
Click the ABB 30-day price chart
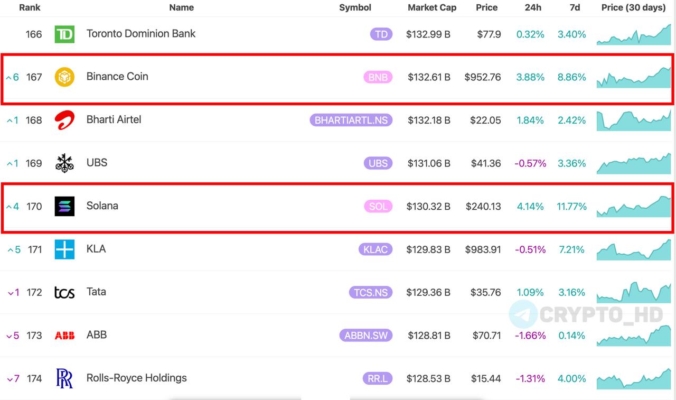[x=634, y=336]
